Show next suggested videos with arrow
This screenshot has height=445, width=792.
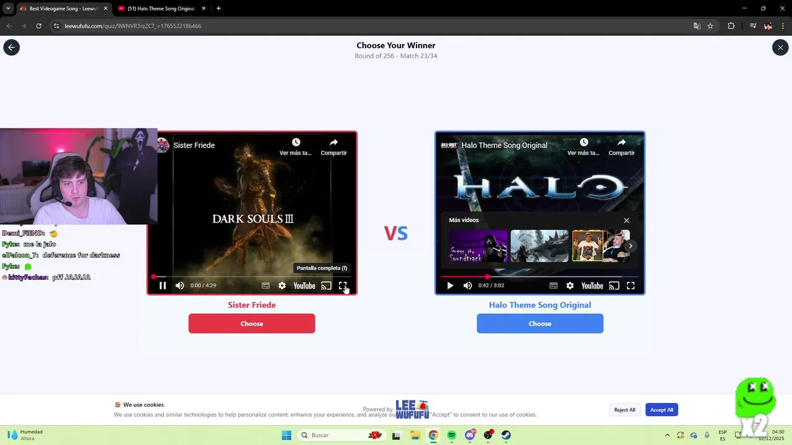point(631,246)
